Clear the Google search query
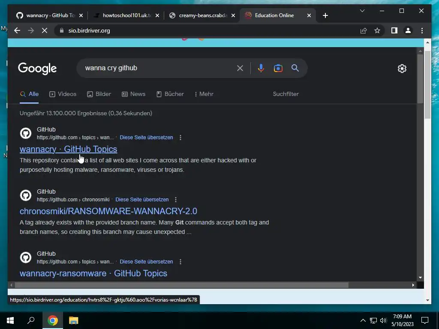Image resolution: width=439 pixels, height=329 pixels. pyautogui.click(x=240, y=68)
